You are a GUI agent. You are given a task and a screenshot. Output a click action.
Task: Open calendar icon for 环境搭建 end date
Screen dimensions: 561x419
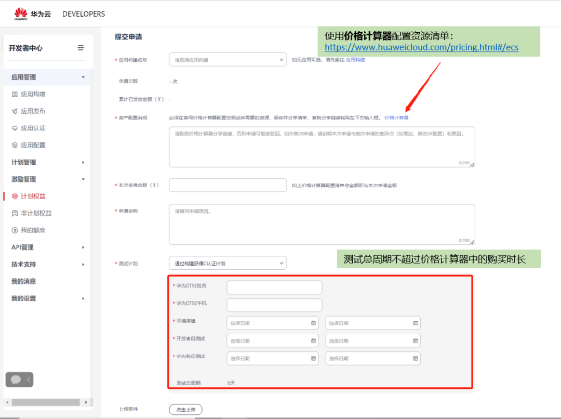pos(416,323)
